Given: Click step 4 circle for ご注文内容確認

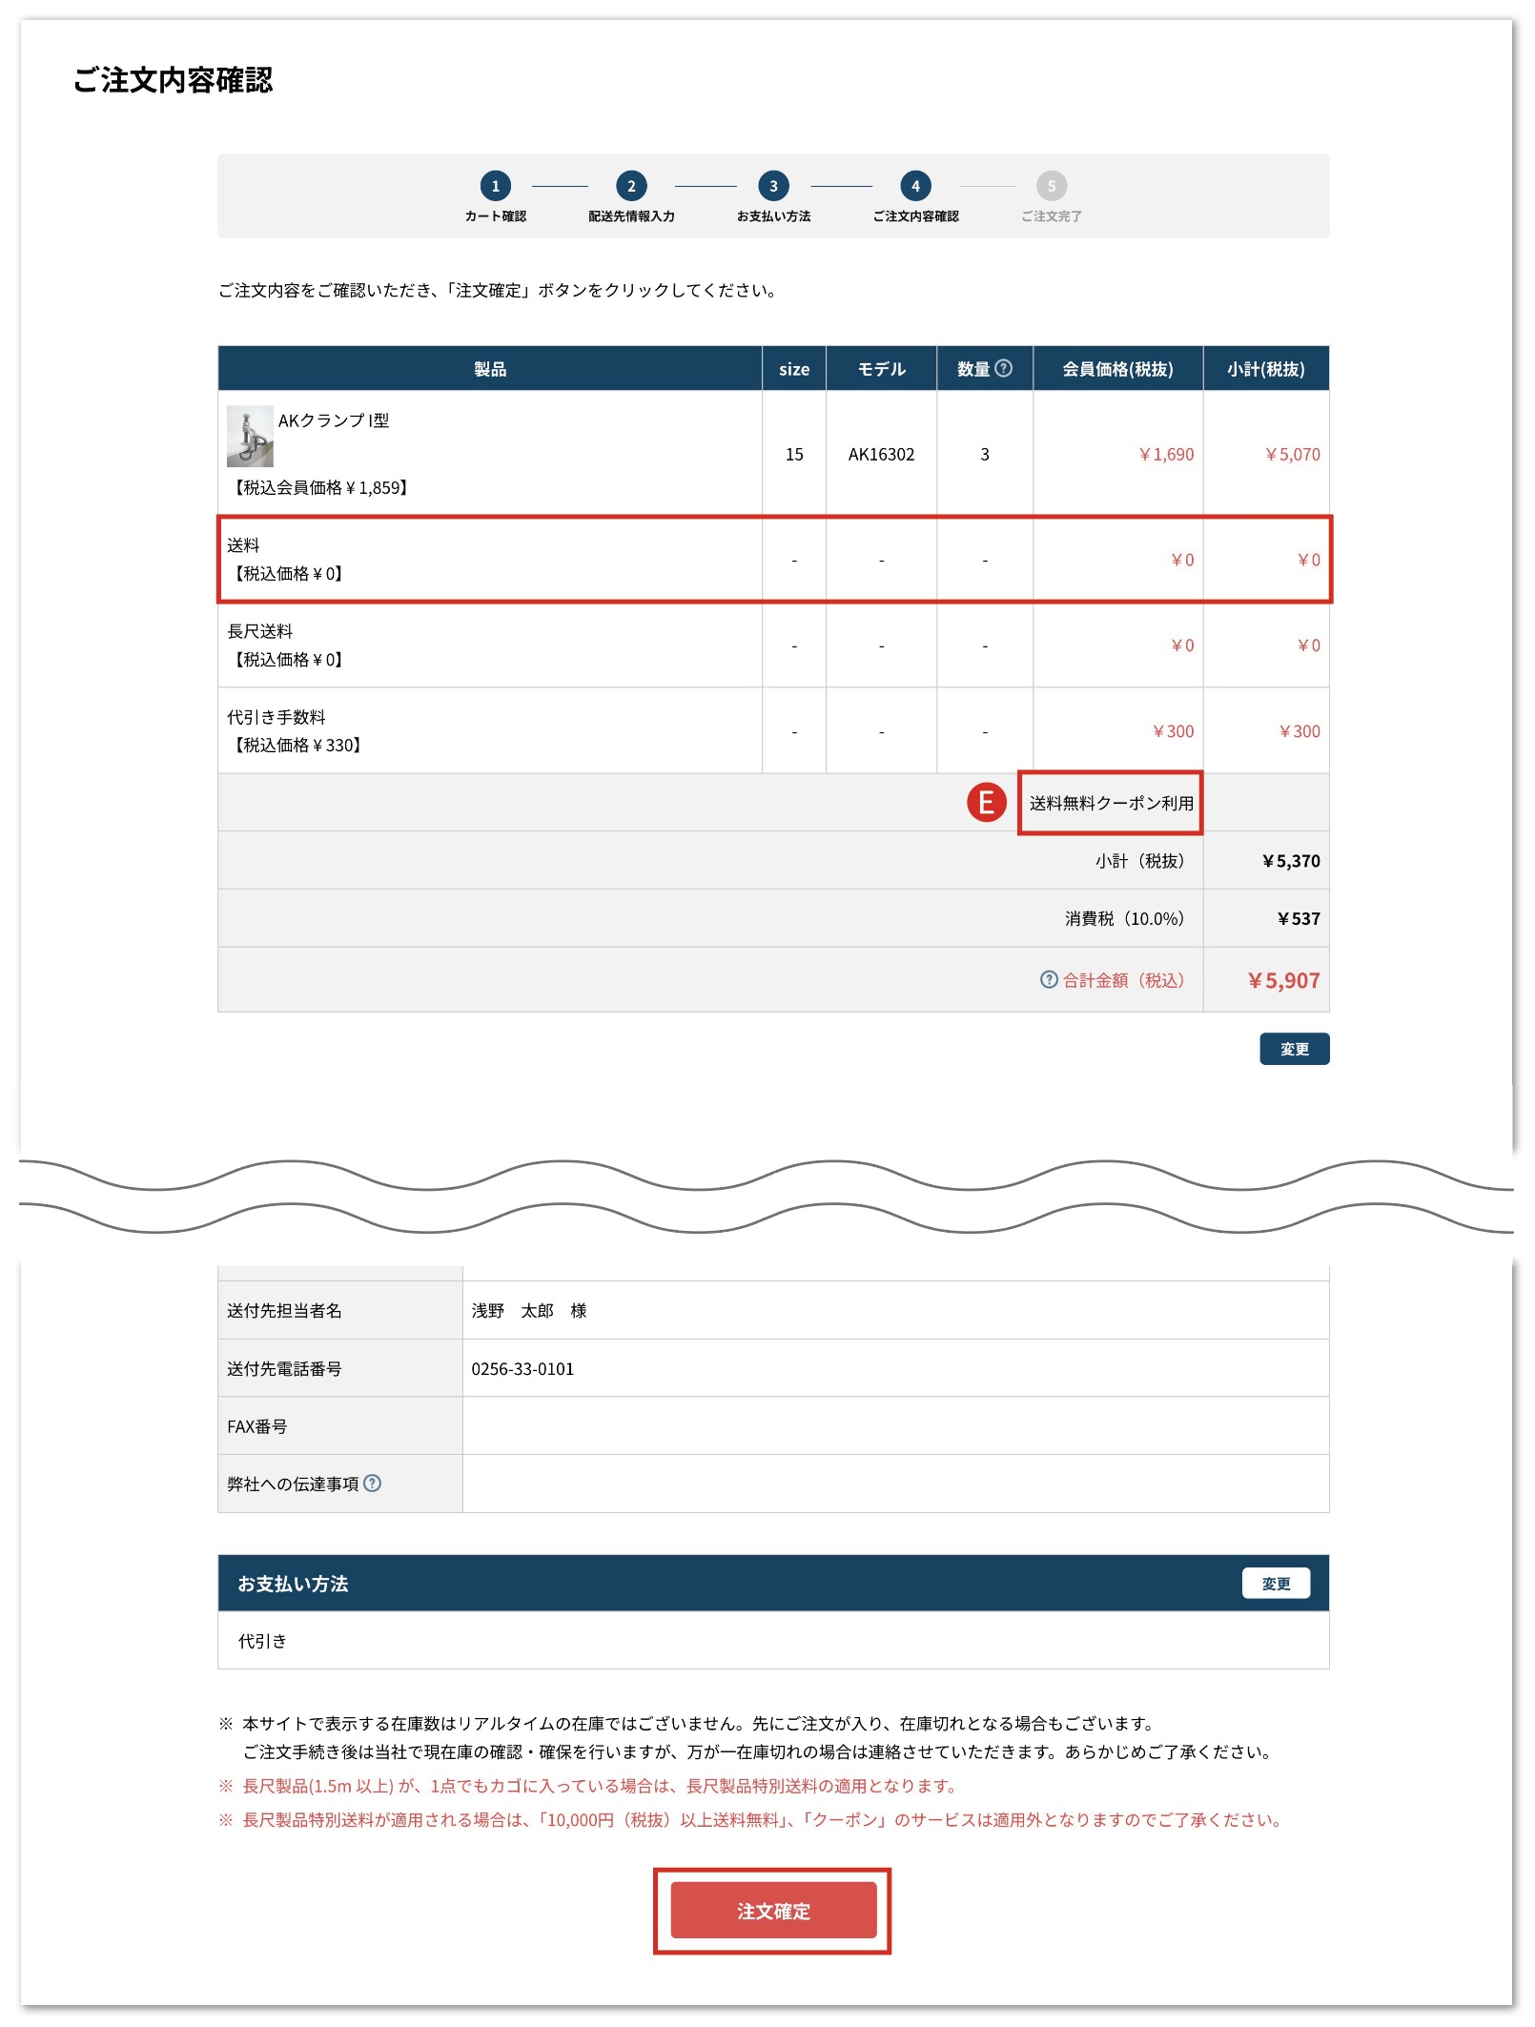Looking at the screenshot, I should (915, 186).
